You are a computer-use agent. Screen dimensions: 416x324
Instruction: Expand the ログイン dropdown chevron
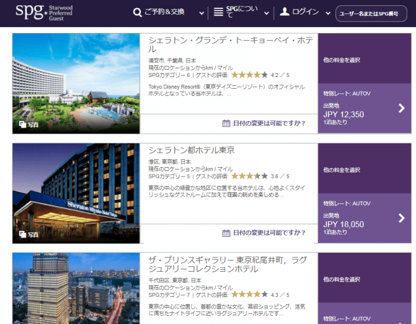coord(325,13)
